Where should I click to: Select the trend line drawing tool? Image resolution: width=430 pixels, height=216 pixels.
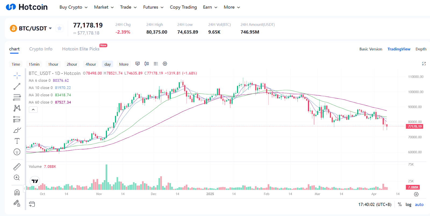(17, 86)
